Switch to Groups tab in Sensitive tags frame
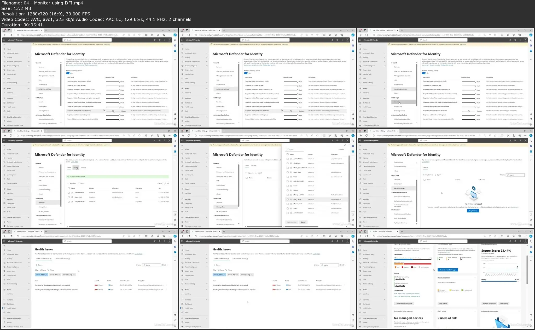The height and width of the screenshot is (330, 535). coord(84,168)
